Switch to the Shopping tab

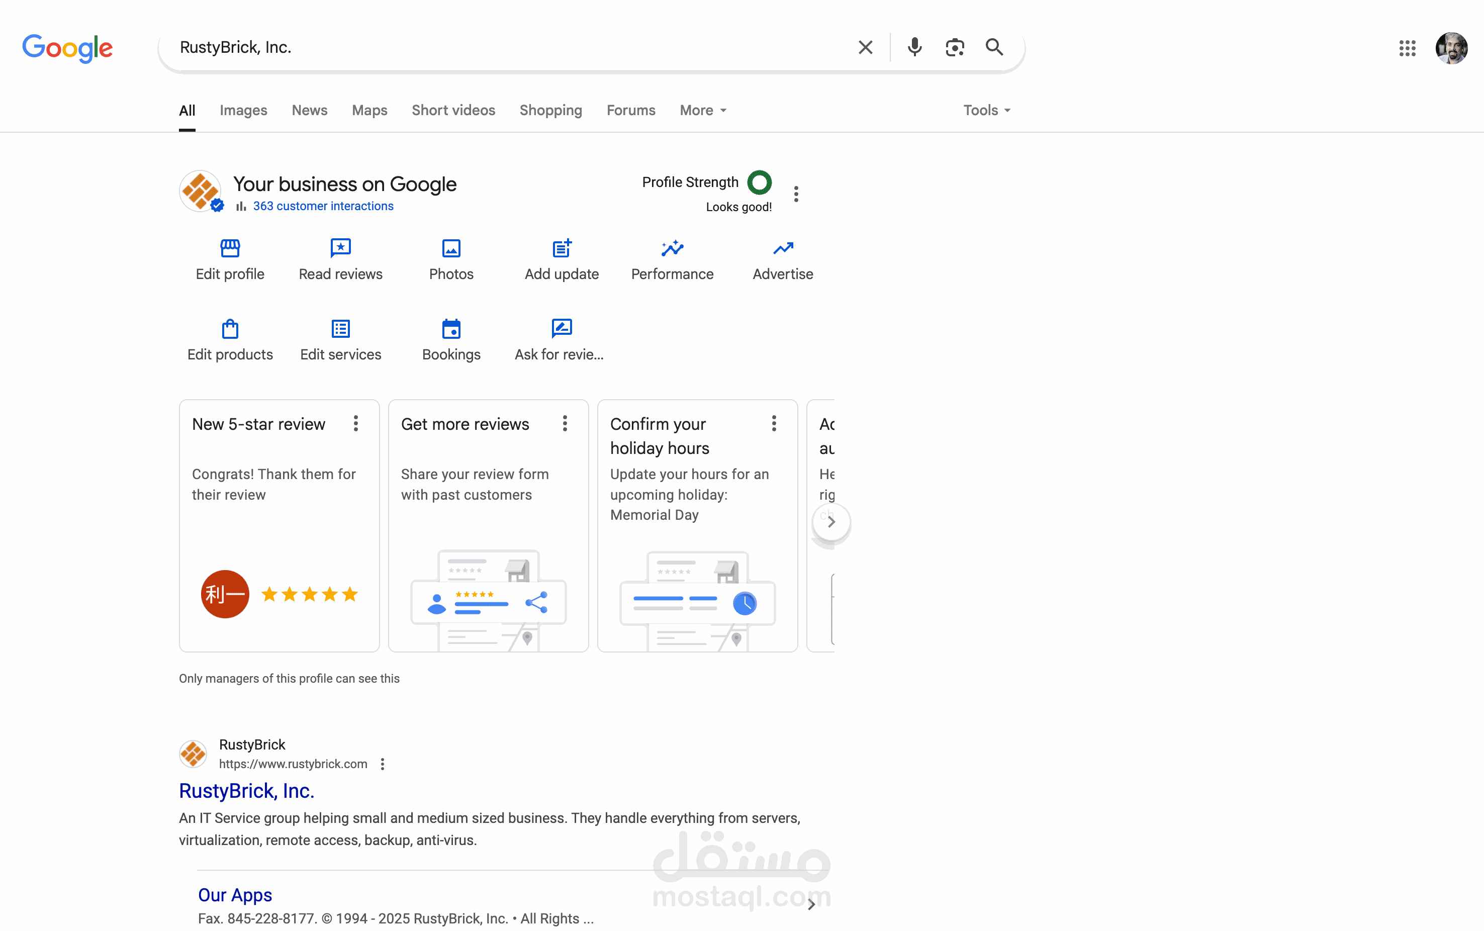[x=550, y=110]
